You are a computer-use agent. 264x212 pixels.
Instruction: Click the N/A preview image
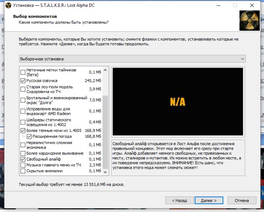(178, 102)
